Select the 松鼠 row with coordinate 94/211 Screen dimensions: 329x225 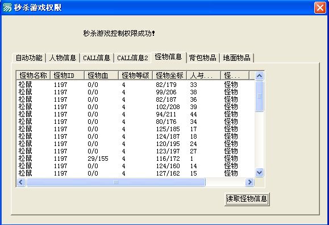pos(136,114)
